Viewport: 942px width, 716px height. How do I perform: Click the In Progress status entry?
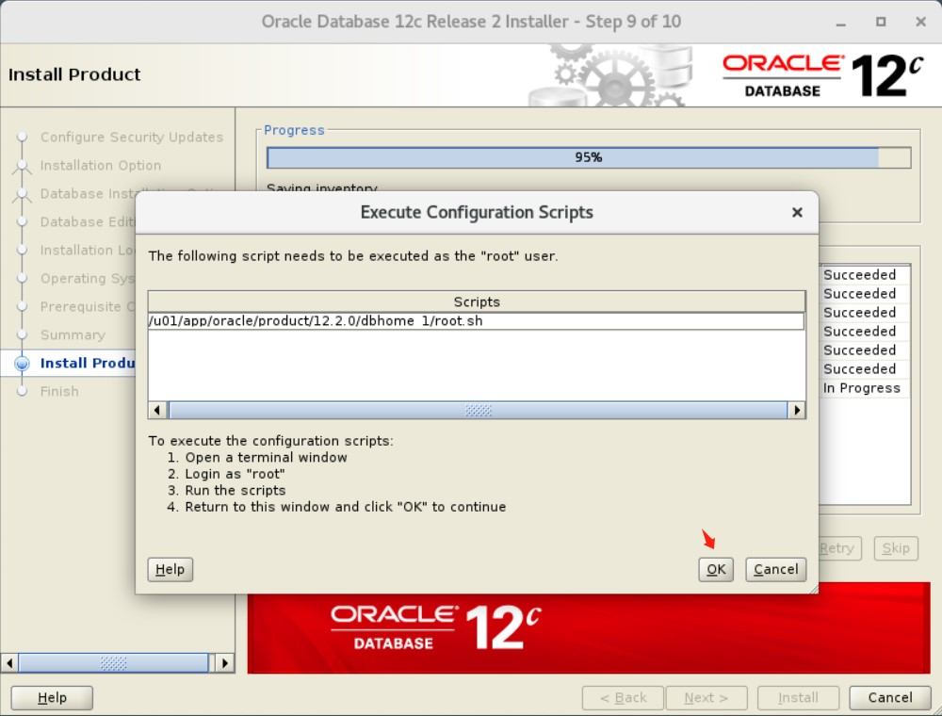point(862,388)
